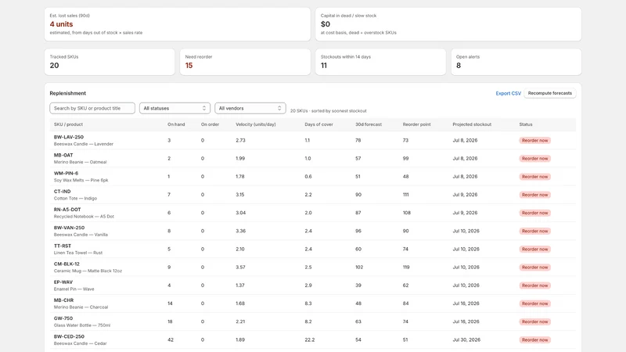The image size is (626, 352).
Task: Click Reorder now badge for GW-750
Action: 535,321
